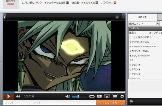Open the game controller APP icon
This screenshot has width=162, height=106.
point(131,102)
